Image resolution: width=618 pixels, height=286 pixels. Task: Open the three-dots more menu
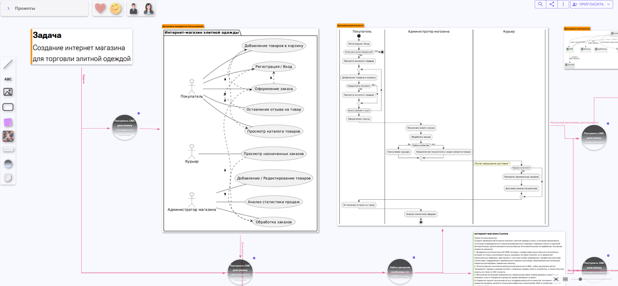click(563, 4)
